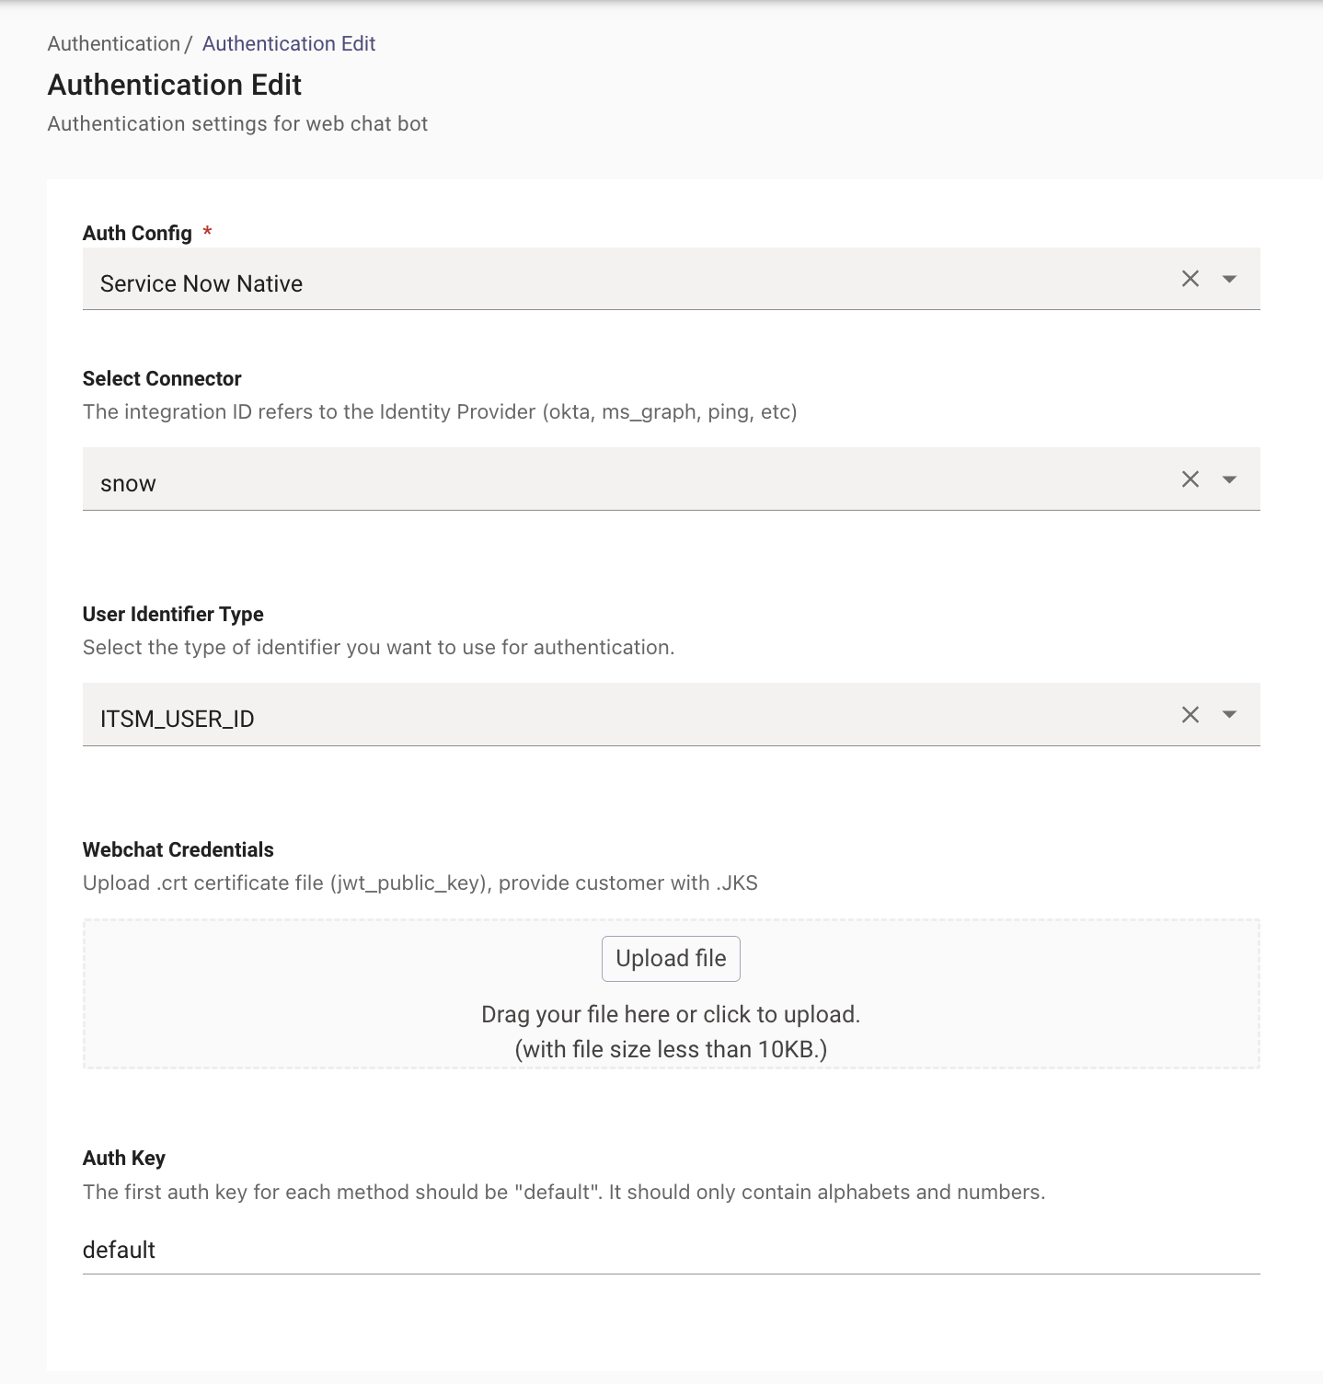Expand User Identifier Type dropdown arrow

coord(1229,715)
